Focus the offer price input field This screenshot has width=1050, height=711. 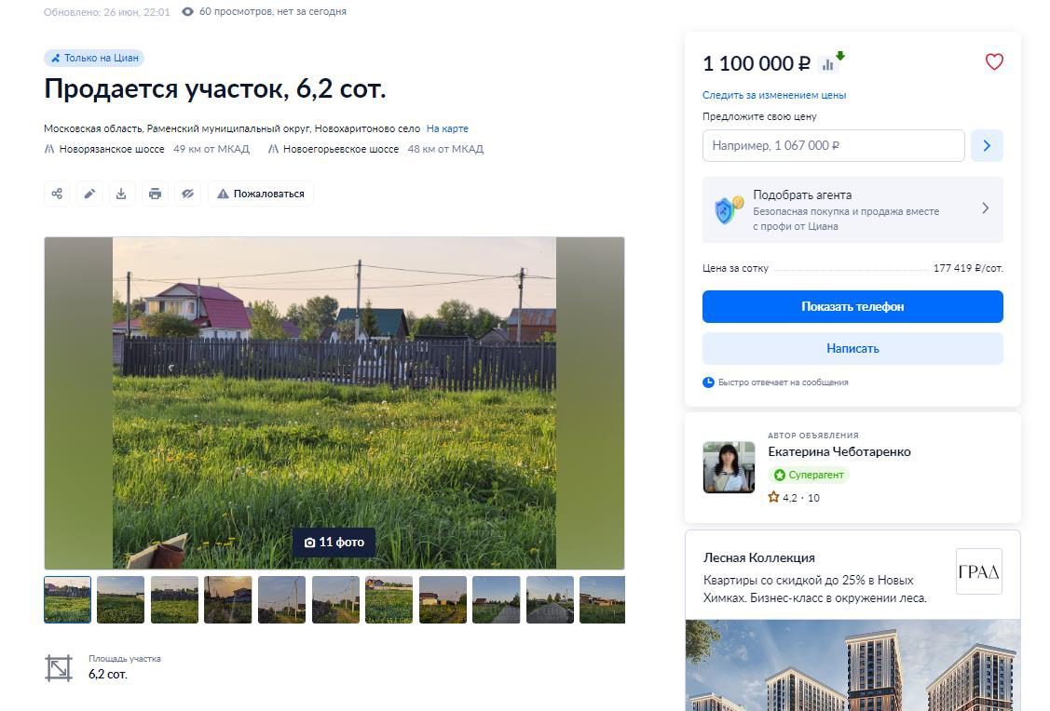[x=833, y=145]
